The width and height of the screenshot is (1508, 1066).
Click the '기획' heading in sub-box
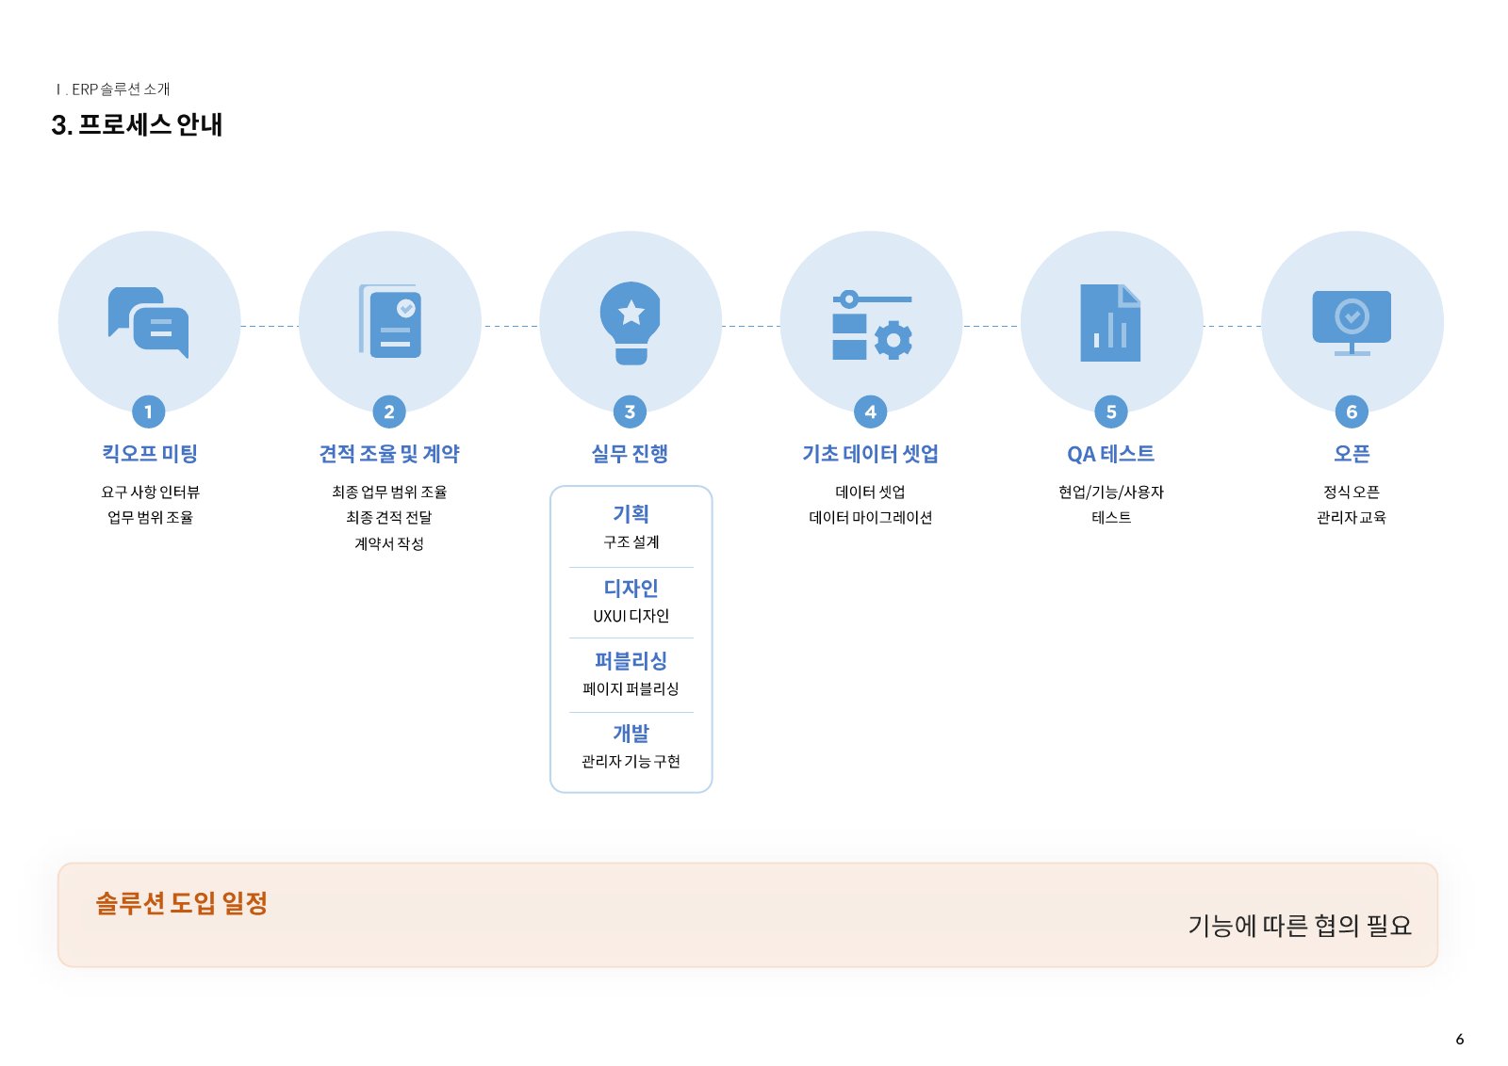(x=631, y=514)
